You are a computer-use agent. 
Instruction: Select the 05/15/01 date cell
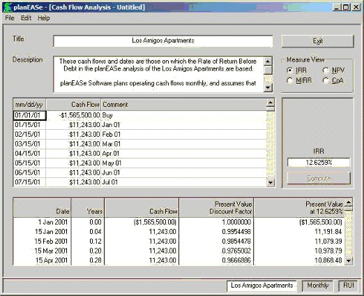tap(30, 163)
